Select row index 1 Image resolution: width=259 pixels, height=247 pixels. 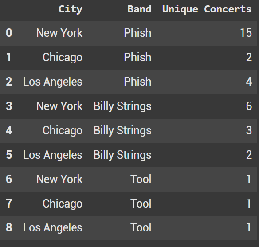[9, 57]
